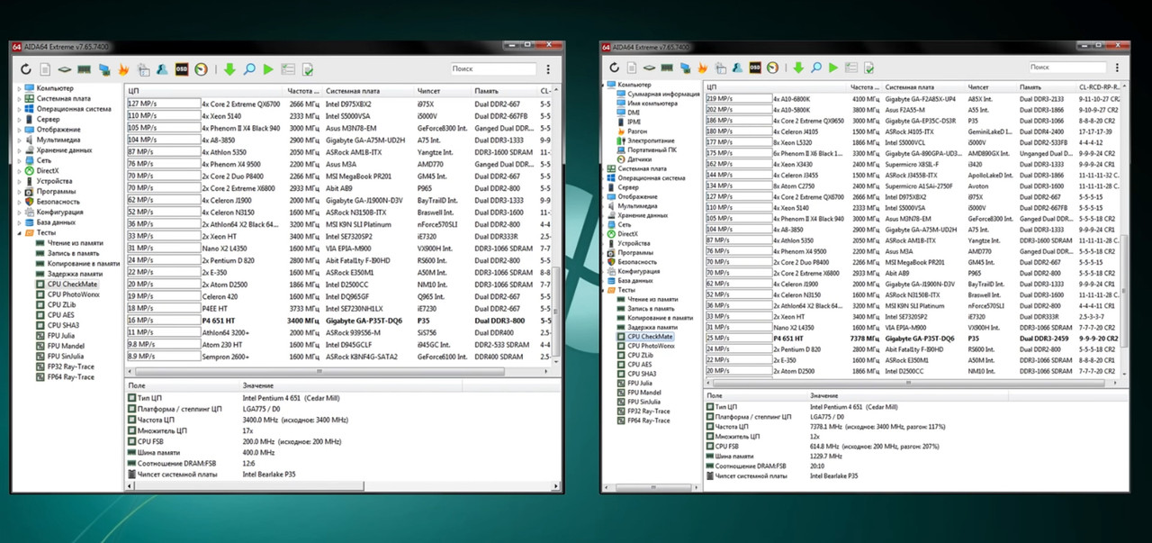Click the results list icon in right window toolbar

(850, 68)
